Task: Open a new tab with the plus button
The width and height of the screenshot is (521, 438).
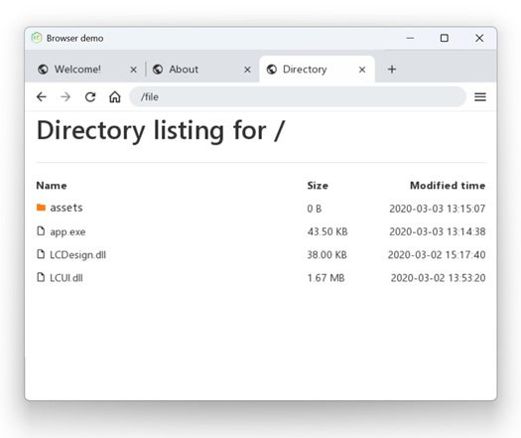Action: coord(392,70)
